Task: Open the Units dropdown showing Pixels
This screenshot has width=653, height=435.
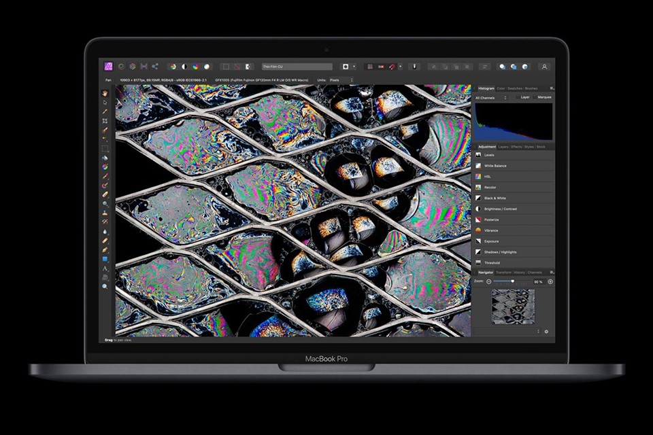Action: pos(338,80)
